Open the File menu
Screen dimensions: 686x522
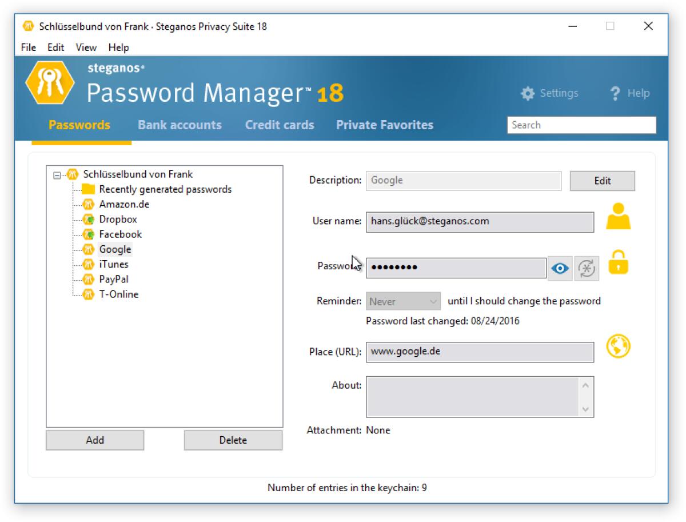coord(27,47)
